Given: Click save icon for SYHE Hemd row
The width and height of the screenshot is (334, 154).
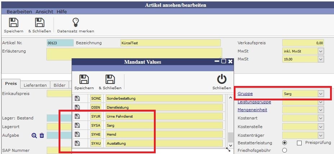Looking at the screenshot, I should (76, 134).
